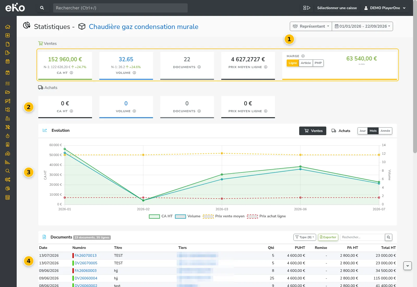Click the magnifier icon beside the top search
The width and height of the screenshot is (417, 287).
point(42,8)
